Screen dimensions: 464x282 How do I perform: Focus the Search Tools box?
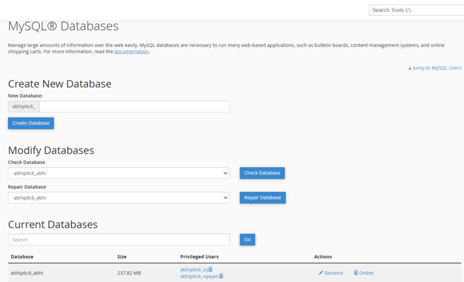(416, 10)
